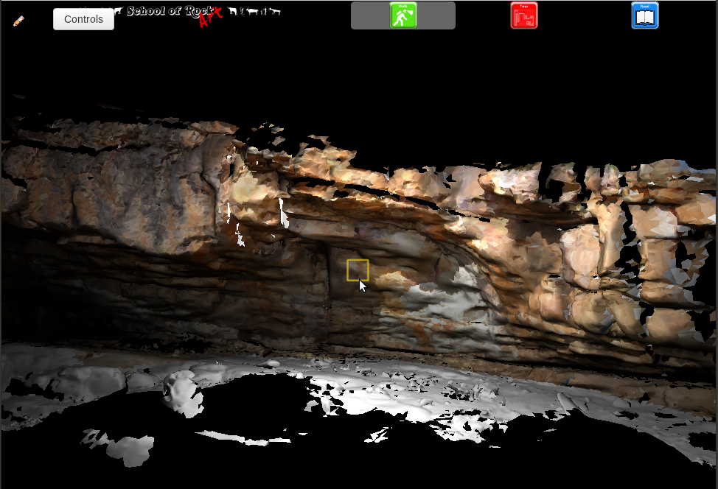
Task: Click the School of Rock Art title
Action: point(170,10)
